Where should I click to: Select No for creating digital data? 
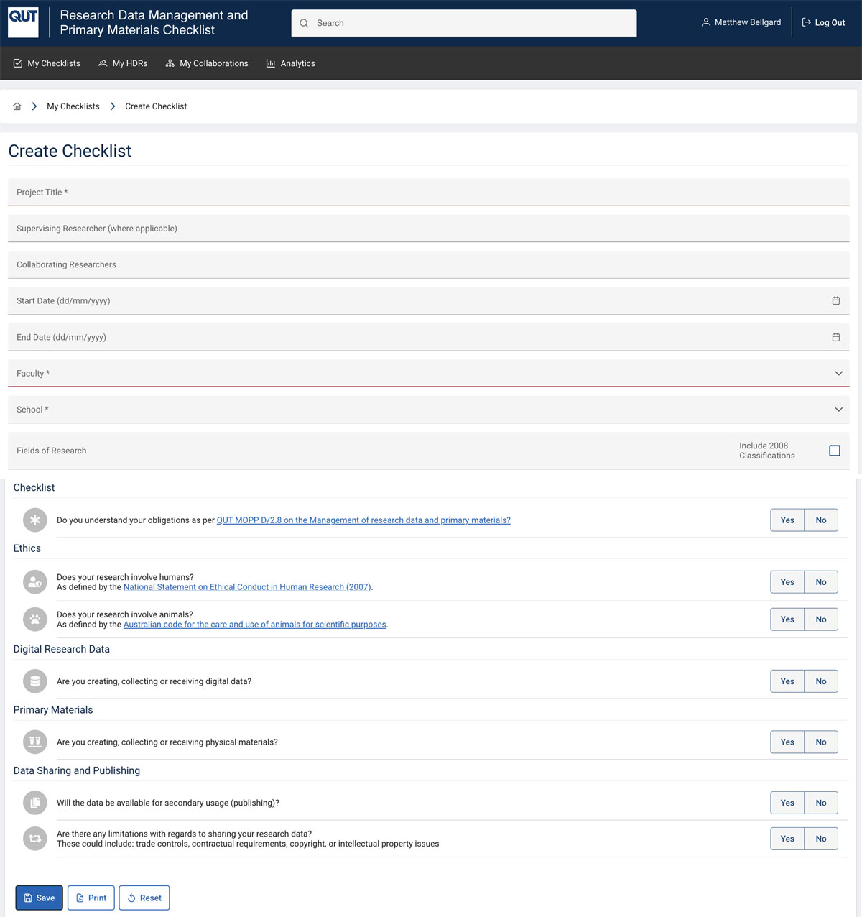point(820,681)
